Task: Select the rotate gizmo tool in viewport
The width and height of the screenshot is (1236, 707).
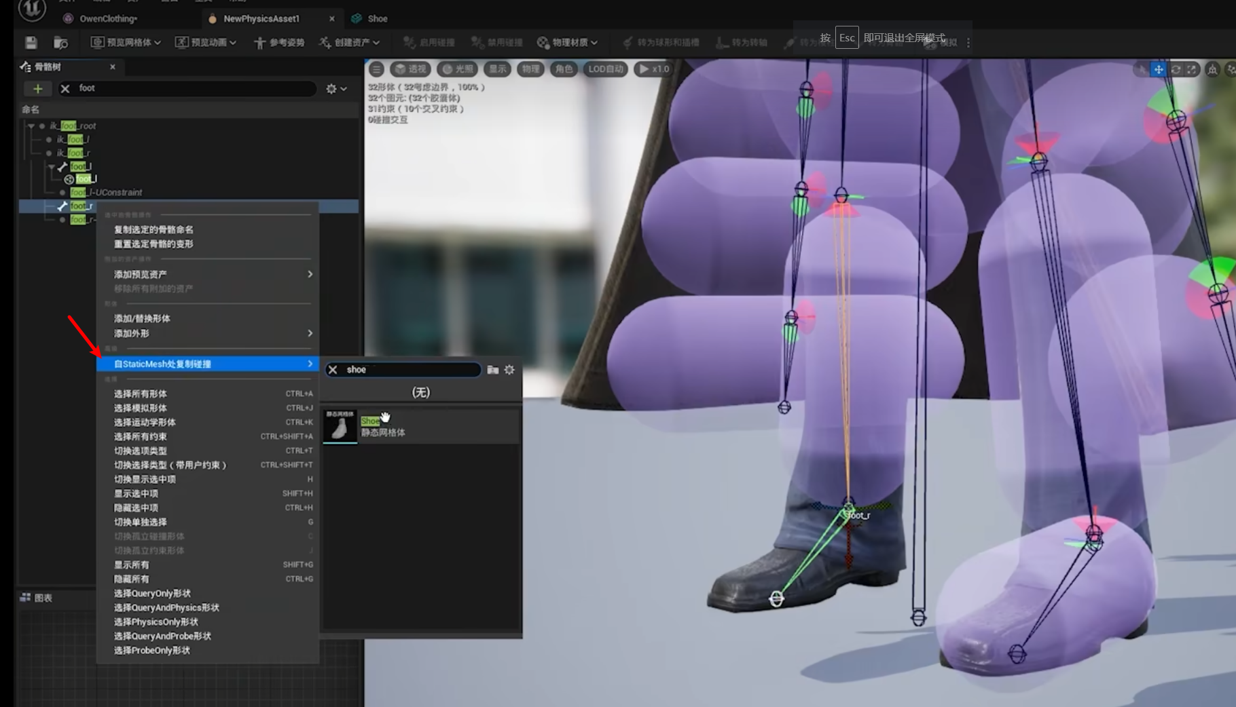Action: click(1176, 69)
